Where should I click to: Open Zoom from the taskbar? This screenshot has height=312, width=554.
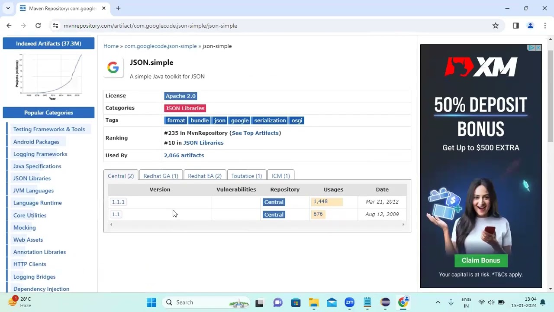point(349,302)
